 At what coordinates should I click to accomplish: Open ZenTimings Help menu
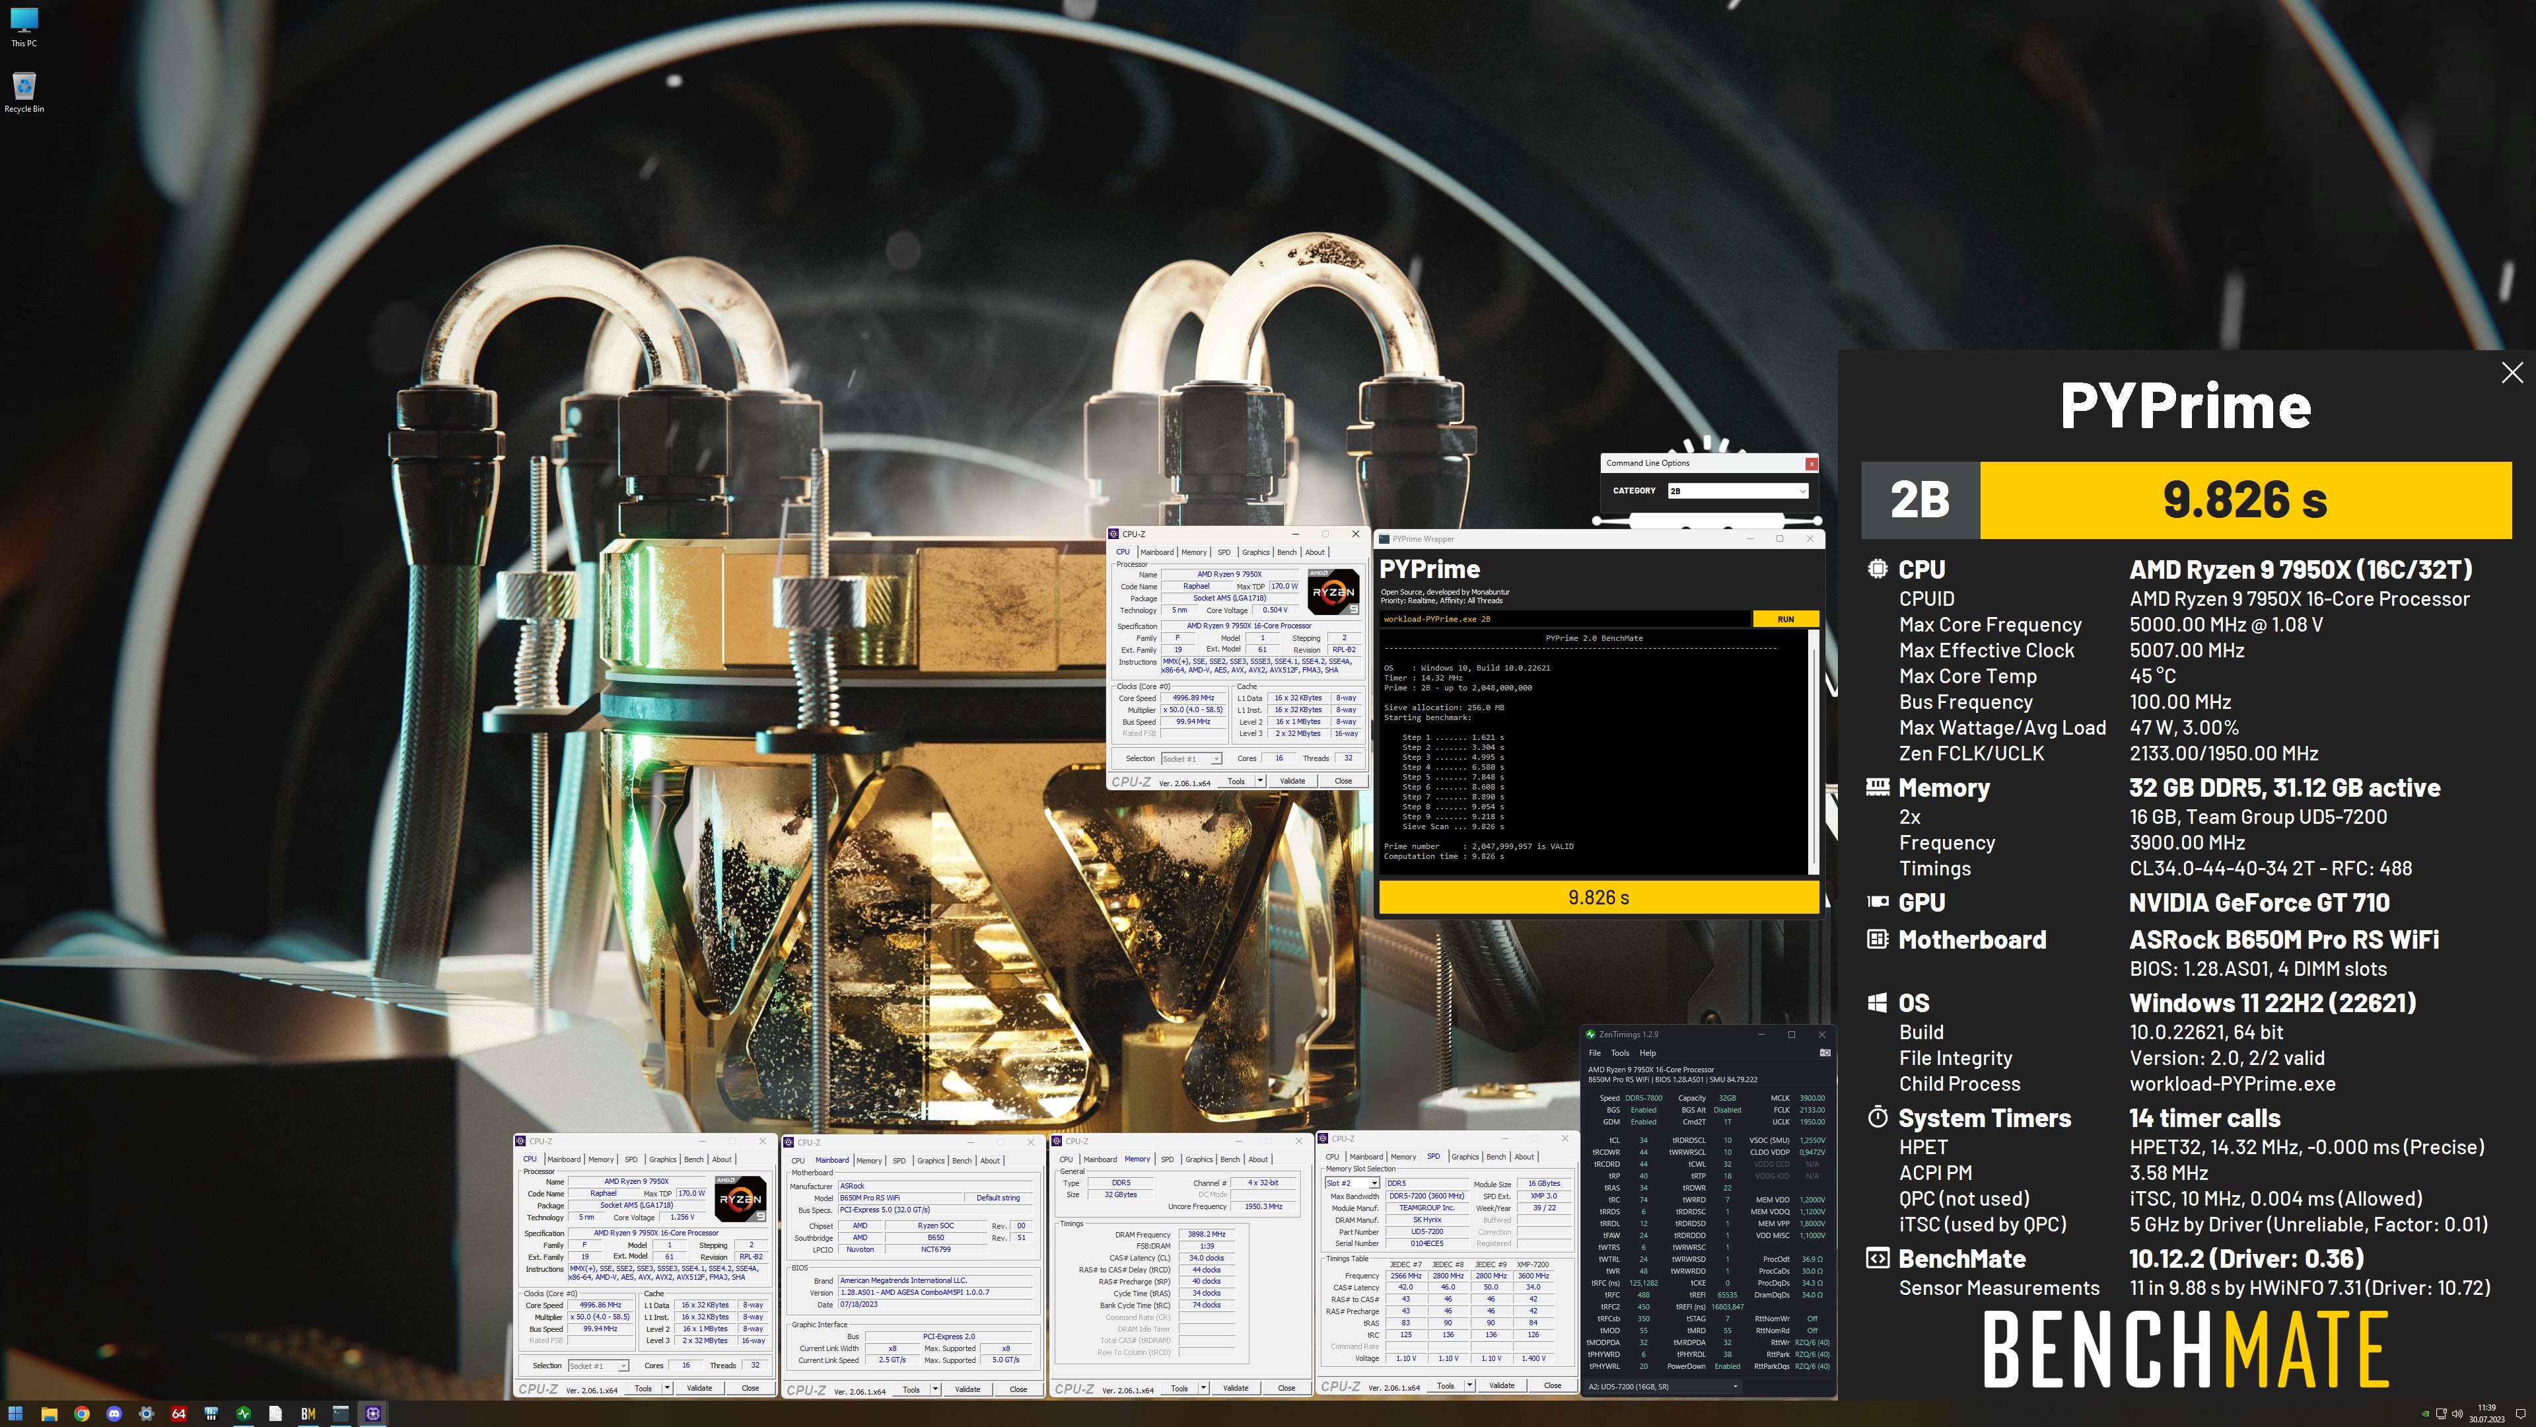[1647, 1053]
